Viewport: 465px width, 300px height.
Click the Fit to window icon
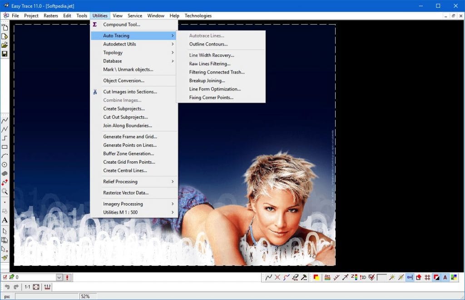(x=36, y=287)
